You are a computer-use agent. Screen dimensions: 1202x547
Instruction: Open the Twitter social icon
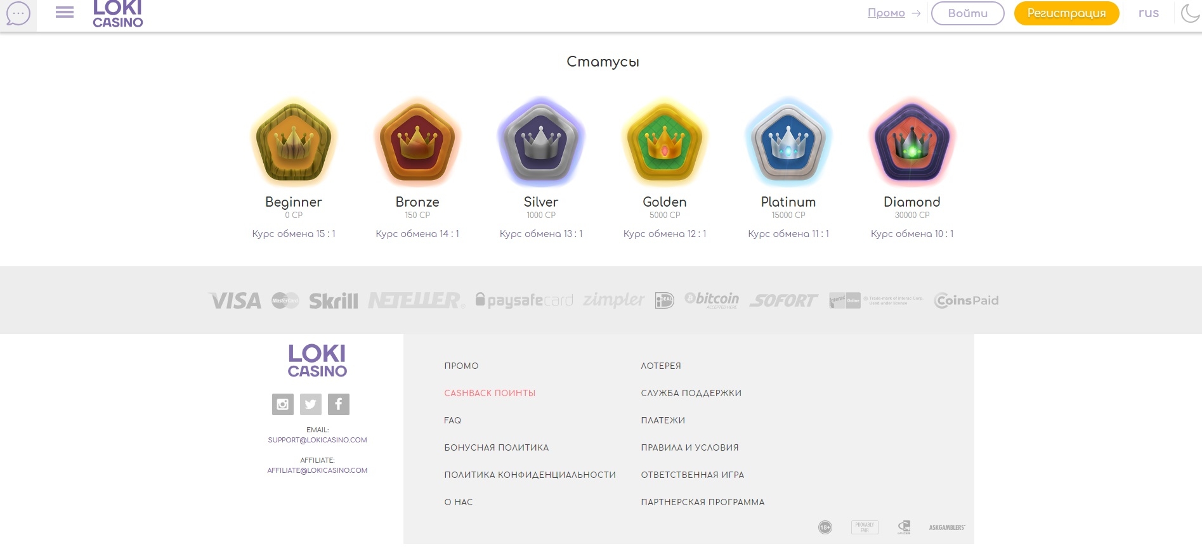click(x=311, y=404)
